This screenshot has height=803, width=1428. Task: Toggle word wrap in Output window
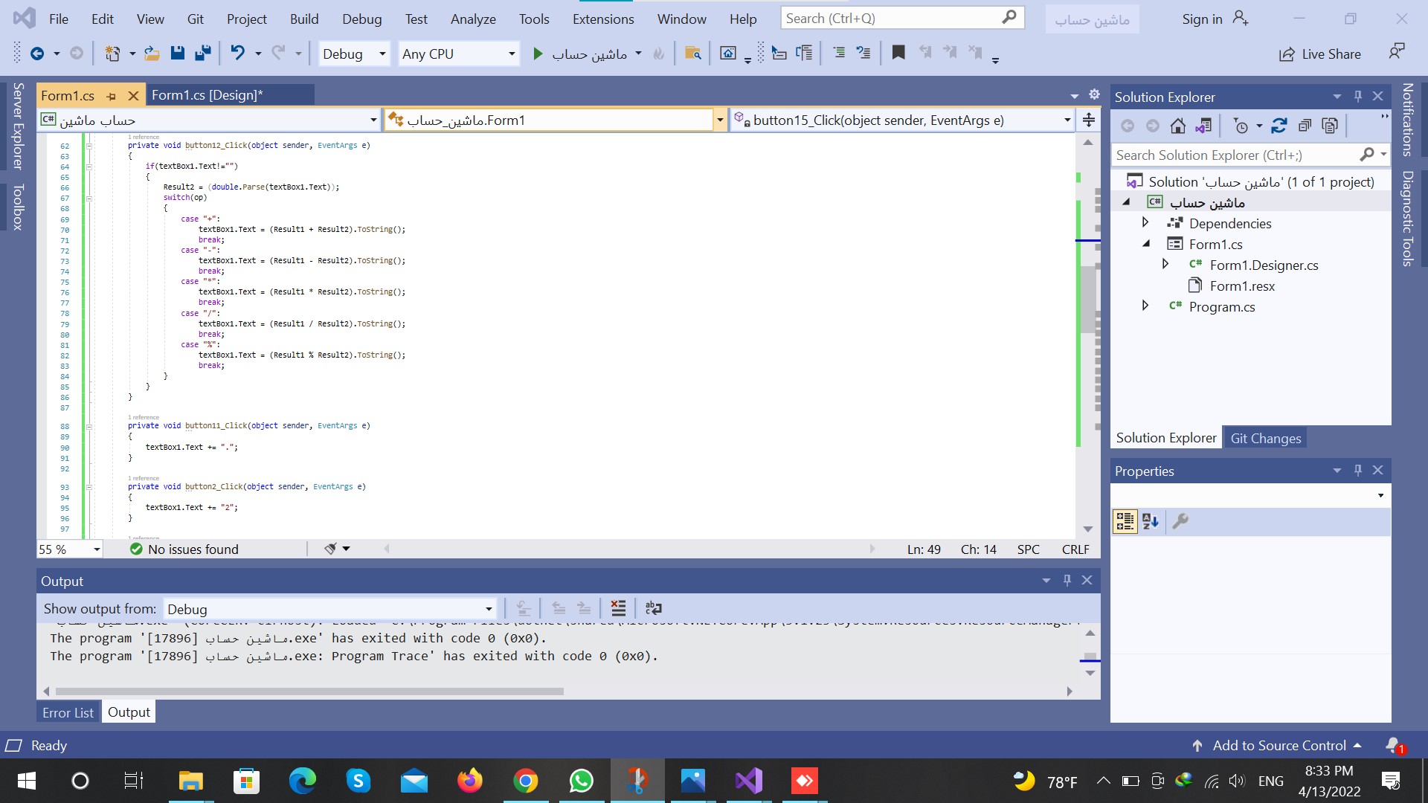click(654, 608)
